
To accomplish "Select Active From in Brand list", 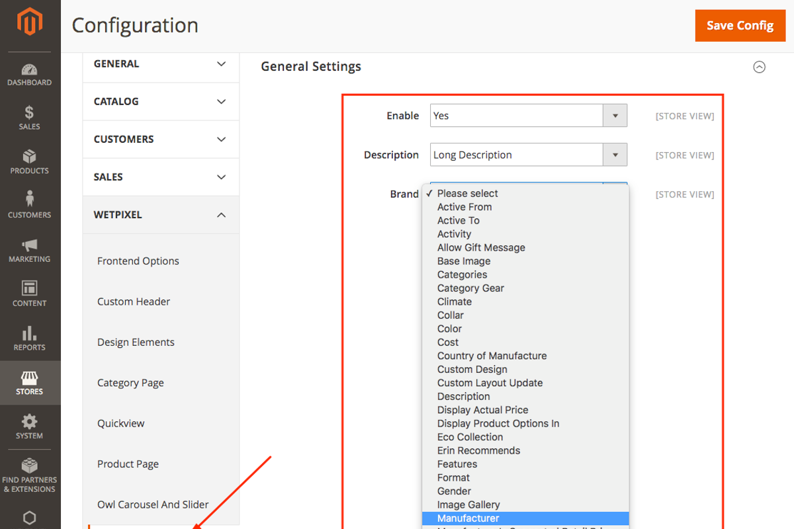I will 525,207.
